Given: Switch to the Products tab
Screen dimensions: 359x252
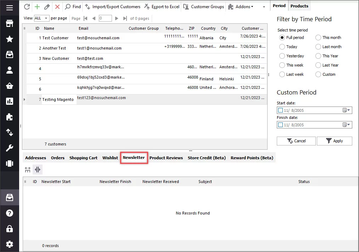Looking at the screenshot, I should point(299,6).
